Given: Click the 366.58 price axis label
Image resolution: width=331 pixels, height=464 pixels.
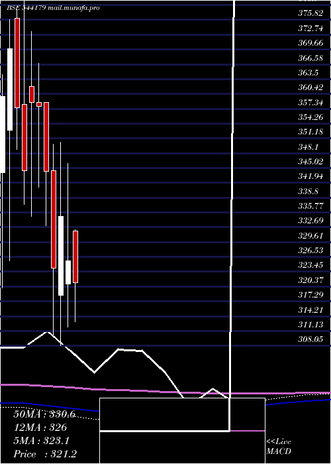Looking at the screenshot, I should [310, 58].
